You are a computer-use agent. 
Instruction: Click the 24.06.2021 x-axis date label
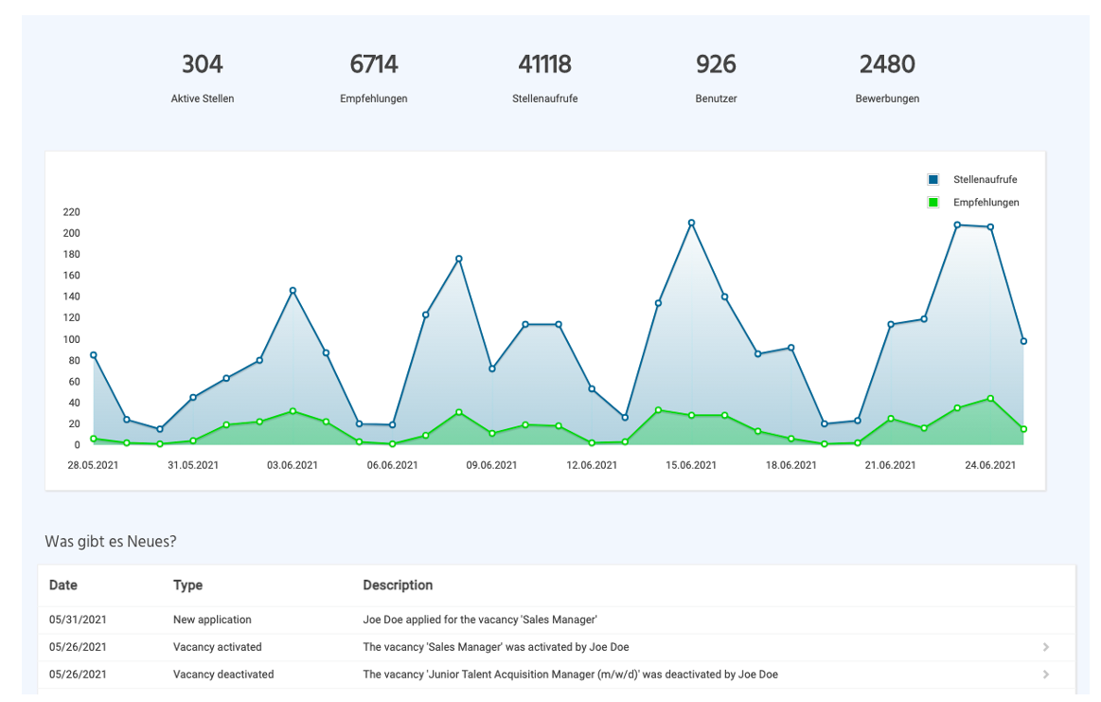(x=990, y=465)
